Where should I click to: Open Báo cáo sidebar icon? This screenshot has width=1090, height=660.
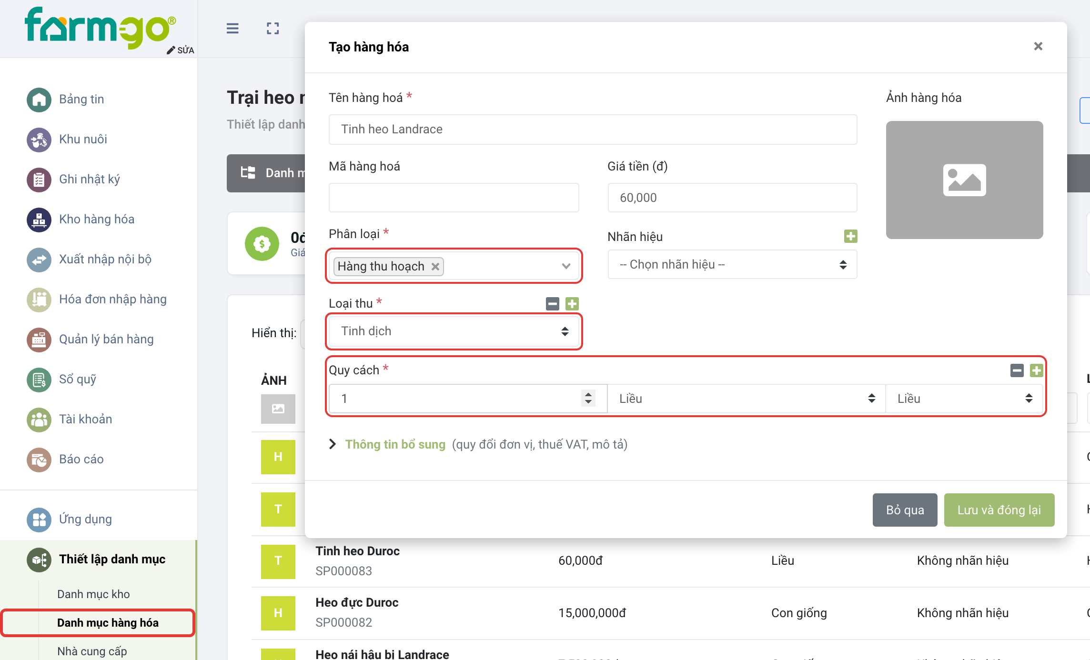[x=39, y=460]
